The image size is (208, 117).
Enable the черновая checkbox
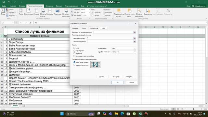pos(74,53)
